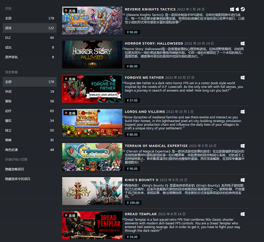This screenshot has width=264, height=242.
Task: Filter by 试玩 demo type
Action: [x=30, y=48]
